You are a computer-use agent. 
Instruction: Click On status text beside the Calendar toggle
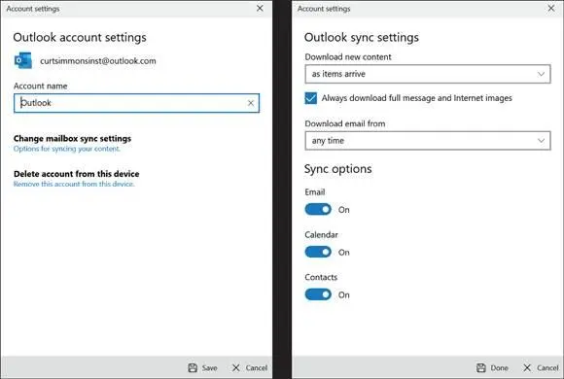click(344, 253)
